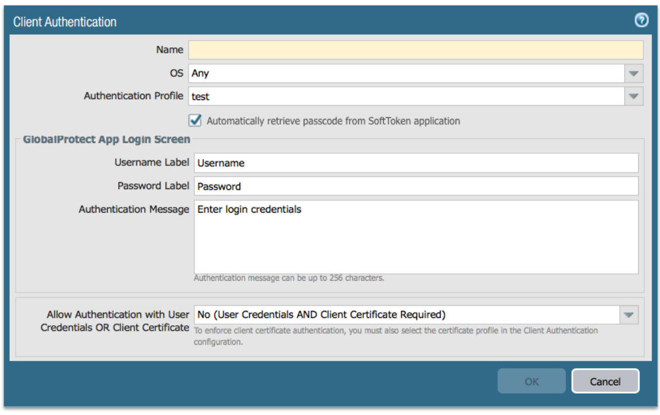Image resolution: width=660 pixels, height=415 pixels.
Task: Open the help icon in the dialog header
Action: 641,21
